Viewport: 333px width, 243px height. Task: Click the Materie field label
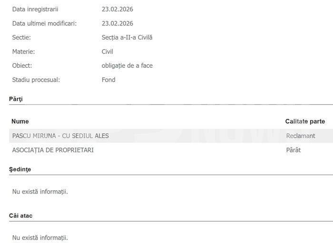[x=23, y=52]
